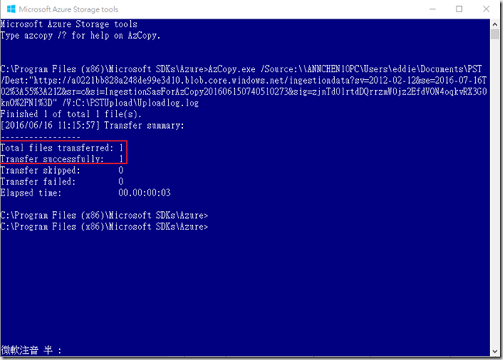
Task: Click the last command prompt line
Action: pyautogui.click(x=105, y=226)
